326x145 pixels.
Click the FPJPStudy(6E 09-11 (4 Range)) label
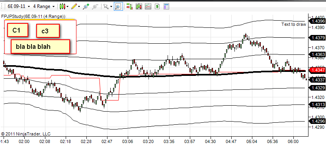[33, 16]
